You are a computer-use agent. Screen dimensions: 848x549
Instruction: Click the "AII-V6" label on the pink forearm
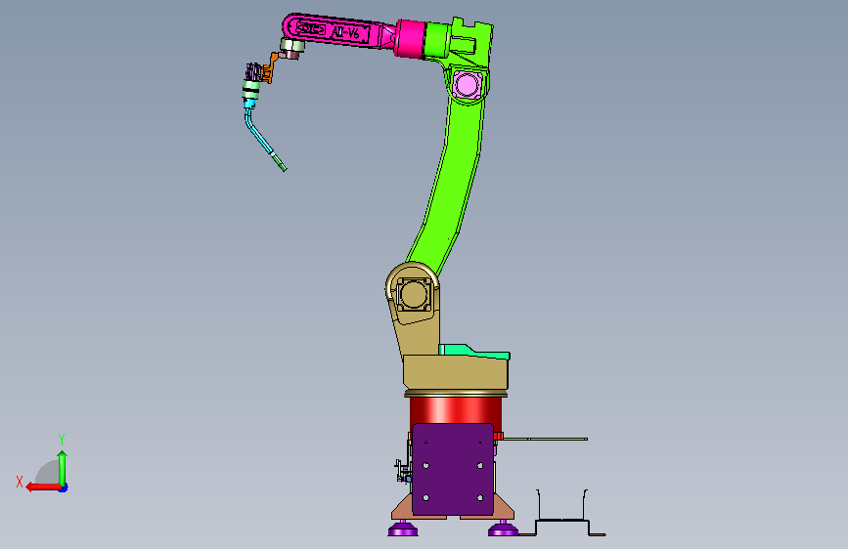tap(346, 33)
